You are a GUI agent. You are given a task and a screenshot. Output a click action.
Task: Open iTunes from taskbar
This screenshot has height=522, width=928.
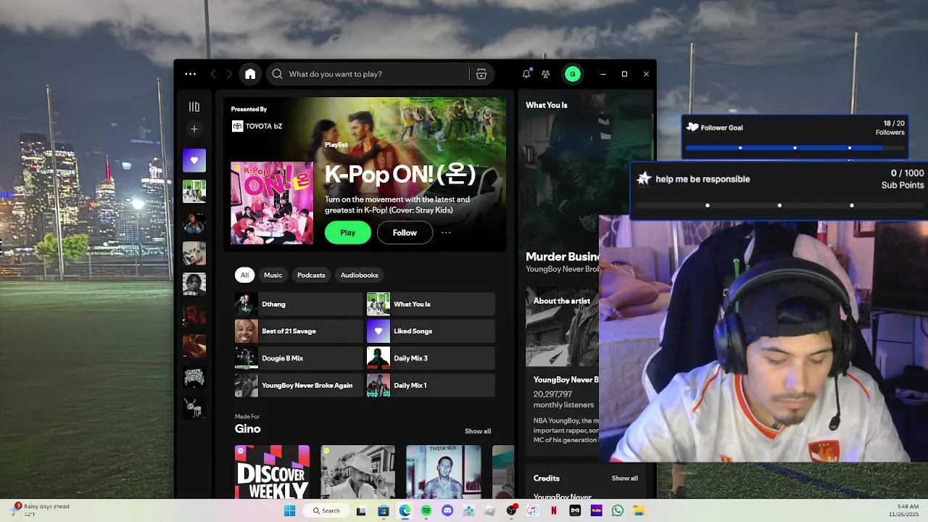click(x=532, y=511)
